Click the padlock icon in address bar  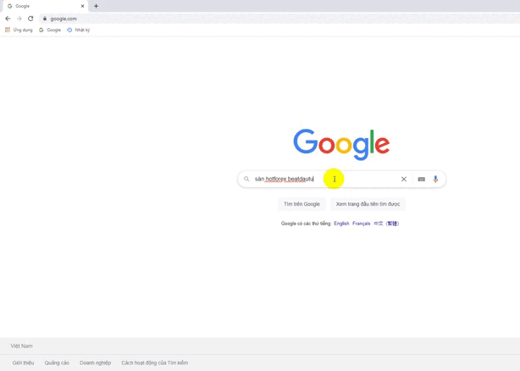pyautogui.click(x=45, y=19)
